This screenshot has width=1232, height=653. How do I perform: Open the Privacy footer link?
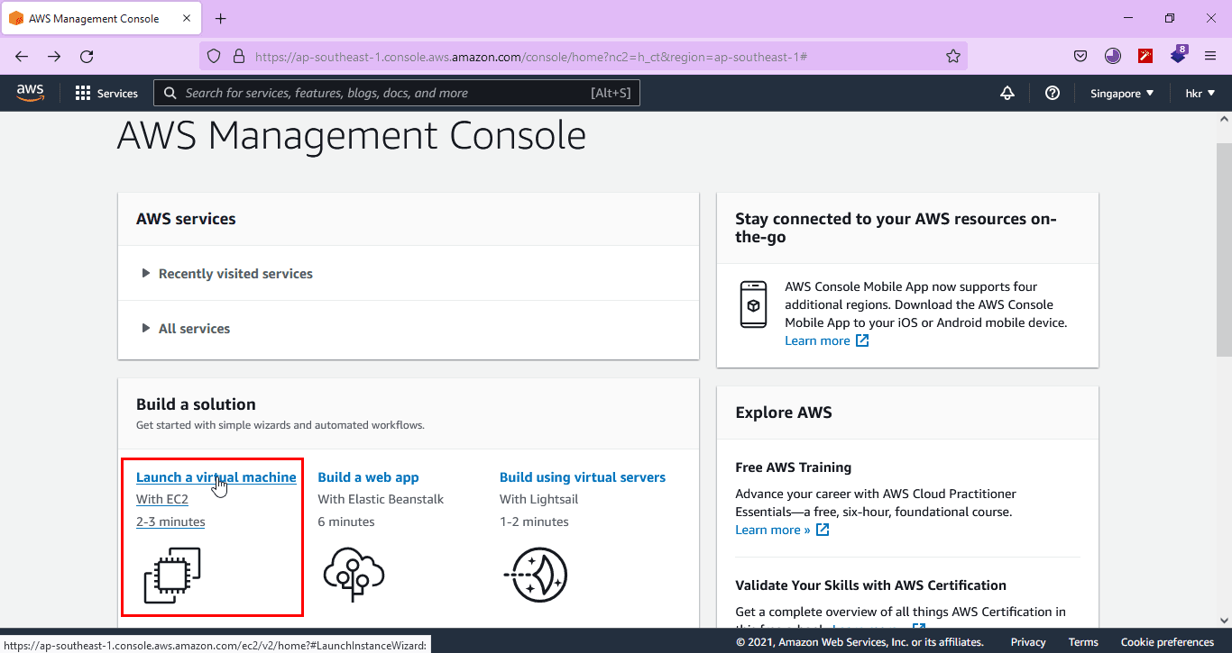pyautogui.click(x=1028, y=642)
